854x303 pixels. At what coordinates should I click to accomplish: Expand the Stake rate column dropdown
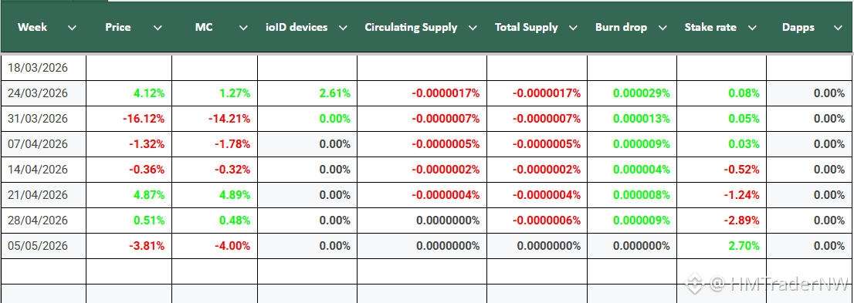pos(752,28)
